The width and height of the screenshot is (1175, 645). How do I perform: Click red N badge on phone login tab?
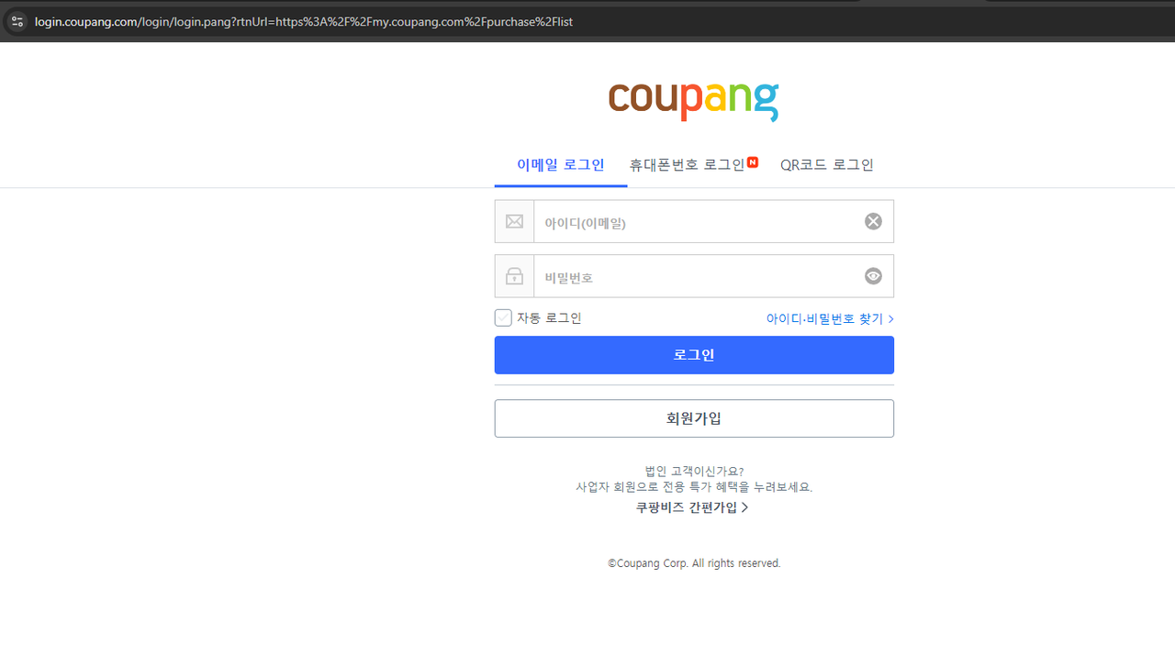[753, 162]
